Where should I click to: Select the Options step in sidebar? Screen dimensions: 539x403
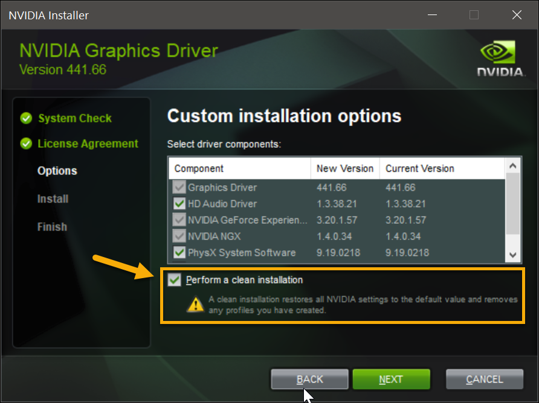tap(57, 171)
